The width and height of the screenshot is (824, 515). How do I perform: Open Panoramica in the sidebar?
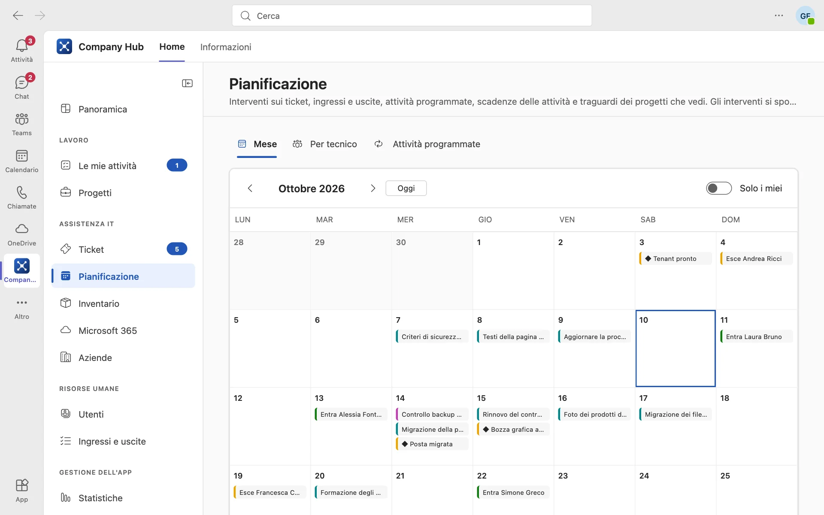(123, 109)
